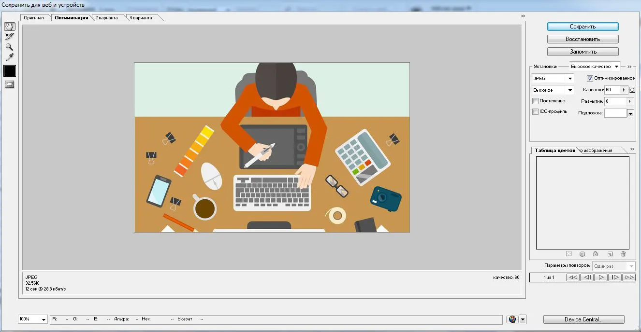This screenshot has height=332, width=641.
Task: Open the Установки preset dropdown
Action: point(594,67)
